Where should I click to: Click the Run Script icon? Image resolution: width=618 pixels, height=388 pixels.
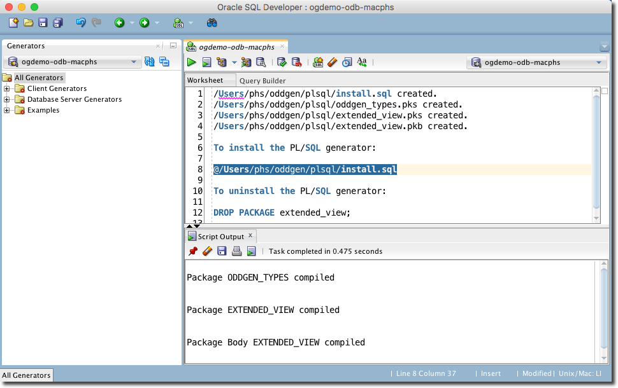point(206,62)
